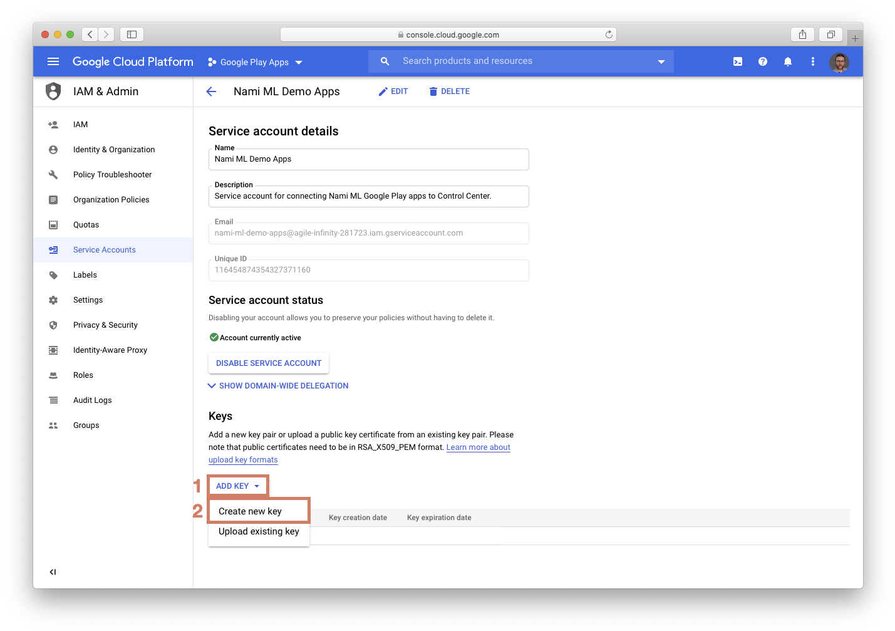
Task: Click the Organization Policies document icon
Action: [53, 200]
